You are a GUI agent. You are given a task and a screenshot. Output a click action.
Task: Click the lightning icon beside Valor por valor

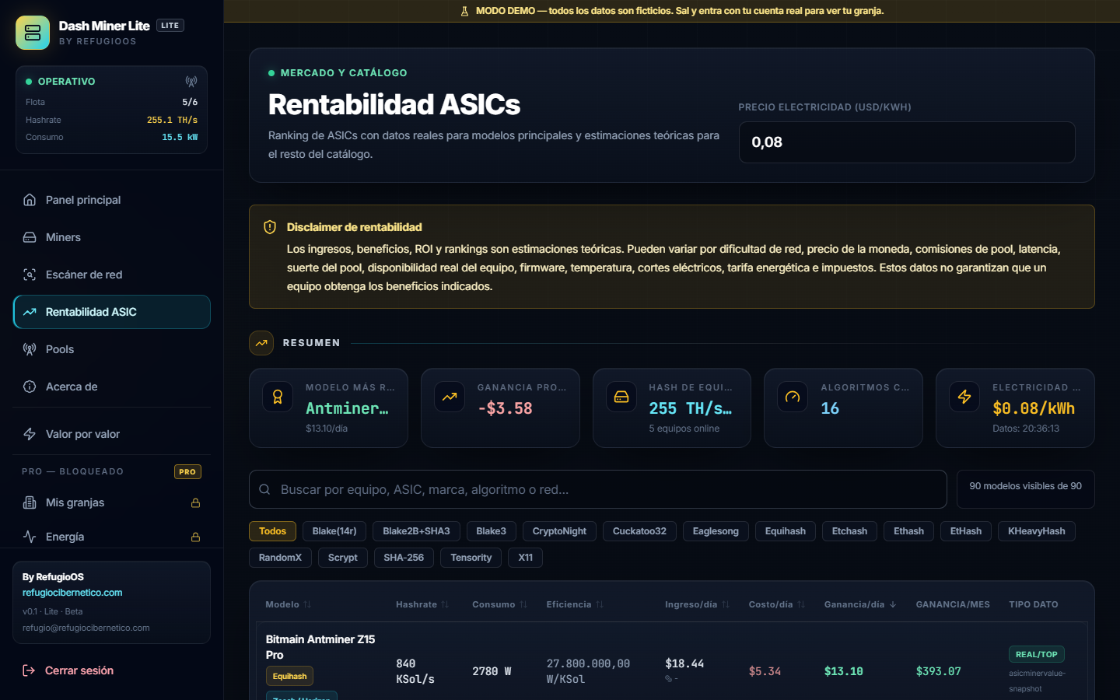[x=30, y=434]
